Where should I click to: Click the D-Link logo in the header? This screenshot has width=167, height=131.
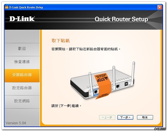click(22, 19)
